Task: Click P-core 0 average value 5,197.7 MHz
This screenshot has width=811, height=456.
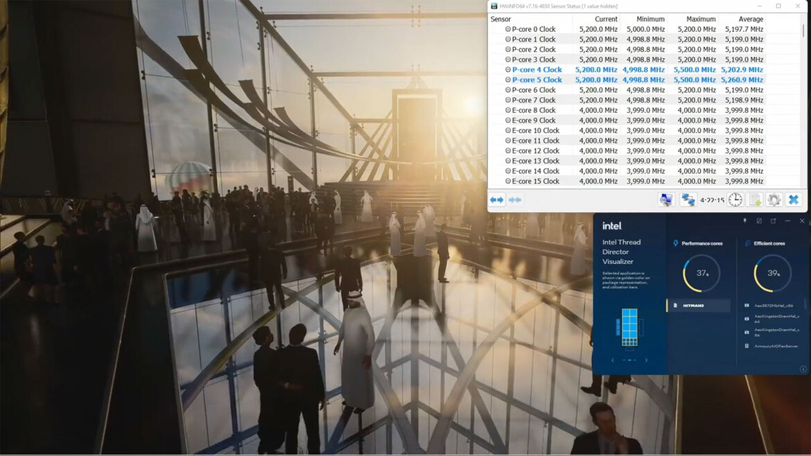Action: tap(744, 29)
